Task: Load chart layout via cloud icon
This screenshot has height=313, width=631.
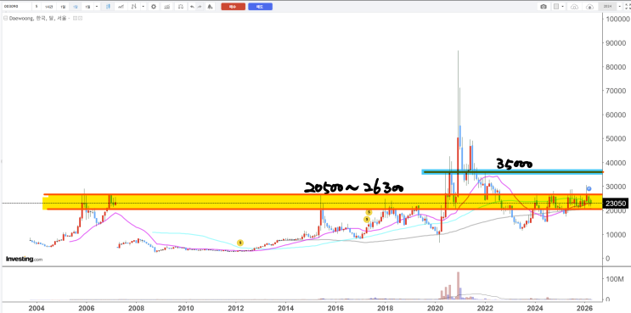Action: click(574, 7)
